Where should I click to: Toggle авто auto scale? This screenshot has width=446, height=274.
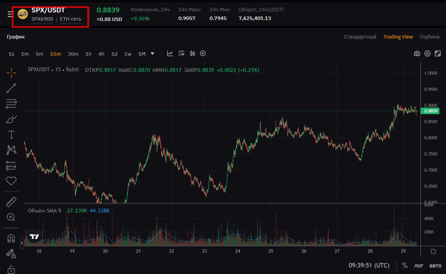435,265
